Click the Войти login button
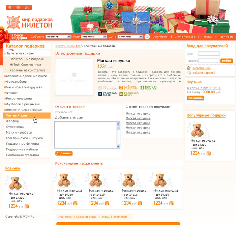 227,61
